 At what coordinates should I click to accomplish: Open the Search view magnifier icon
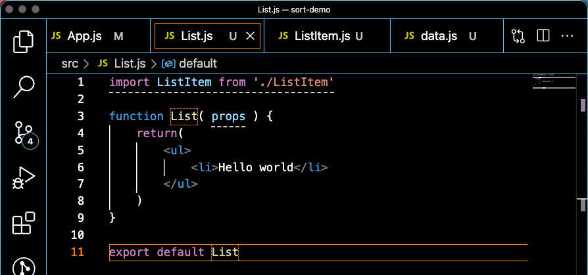tap(24, 87)
